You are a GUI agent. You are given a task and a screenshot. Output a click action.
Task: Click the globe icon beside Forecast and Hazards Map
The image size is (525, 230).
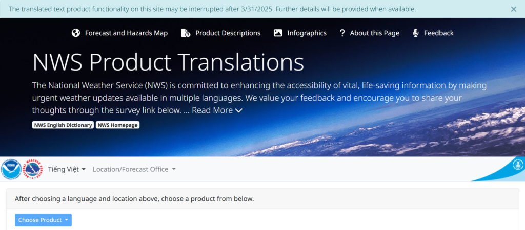coord(76,33)
